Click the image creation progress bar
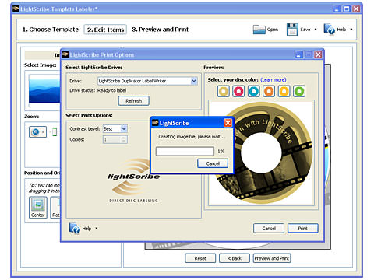Image resolution: width=374 pixels, height=280 pixels. (x=185, y=151)
